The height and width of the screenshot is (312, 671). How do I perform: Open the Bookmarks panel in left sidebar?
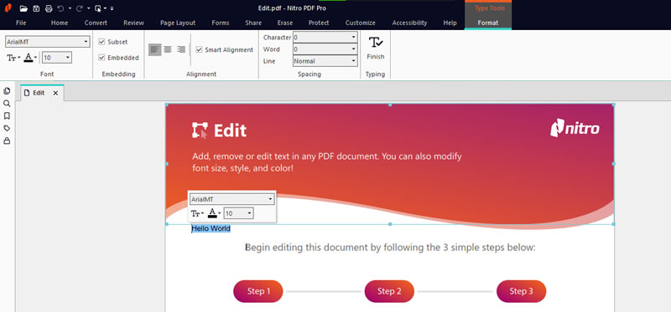(7, 115)
